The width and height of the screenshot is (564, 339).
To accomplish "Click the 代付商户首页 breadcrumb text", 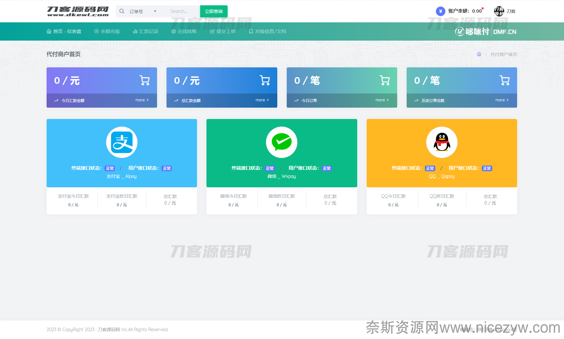I will tap(504, 54).
